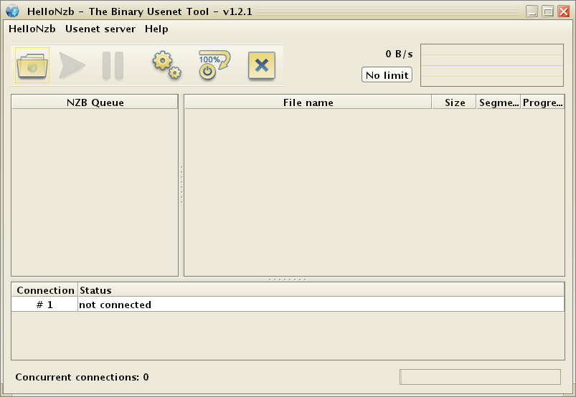Open preferences via the gears icon
The height and width of the screenshot is (397, 576).
click(167, 65)
